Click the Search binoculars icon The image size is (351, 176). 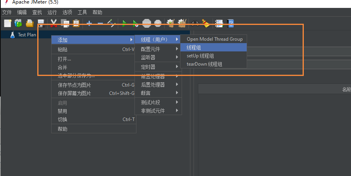pyautogui.click(x=195, y=23)
